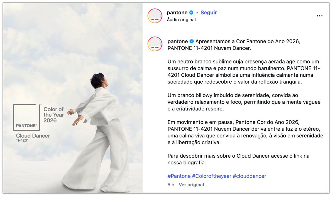Click the 5 h post timestamp
Viewport: 332px width, 197px height.
click(171, 185)
